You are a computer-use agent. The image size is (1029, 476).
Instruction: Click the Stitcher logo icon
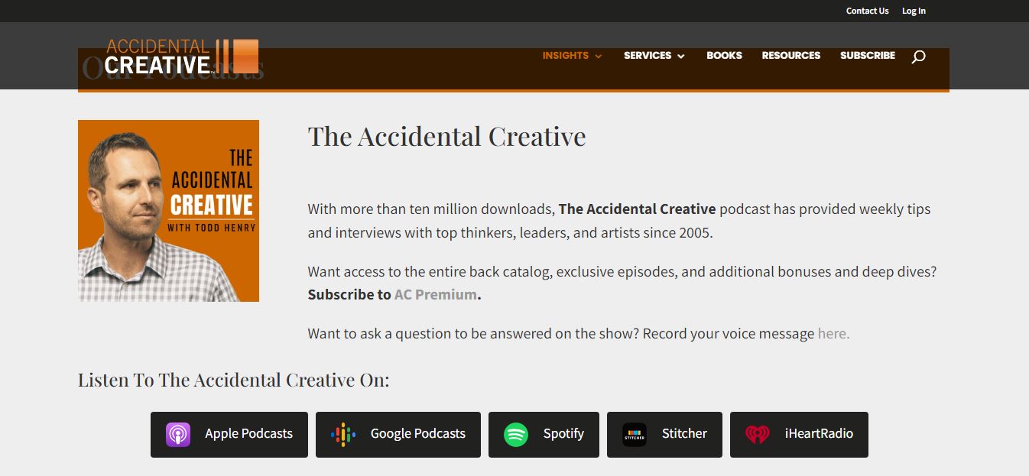[635, 435]
